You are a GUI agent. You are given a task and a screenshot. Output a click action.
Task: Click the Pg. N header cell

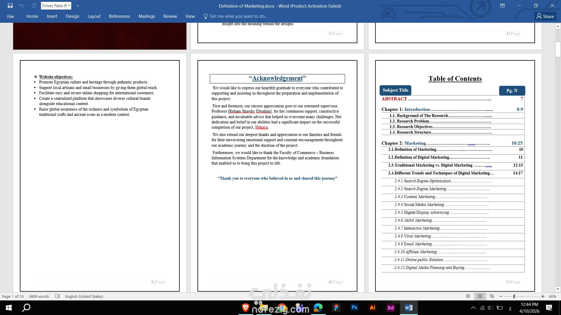point(512,90)
